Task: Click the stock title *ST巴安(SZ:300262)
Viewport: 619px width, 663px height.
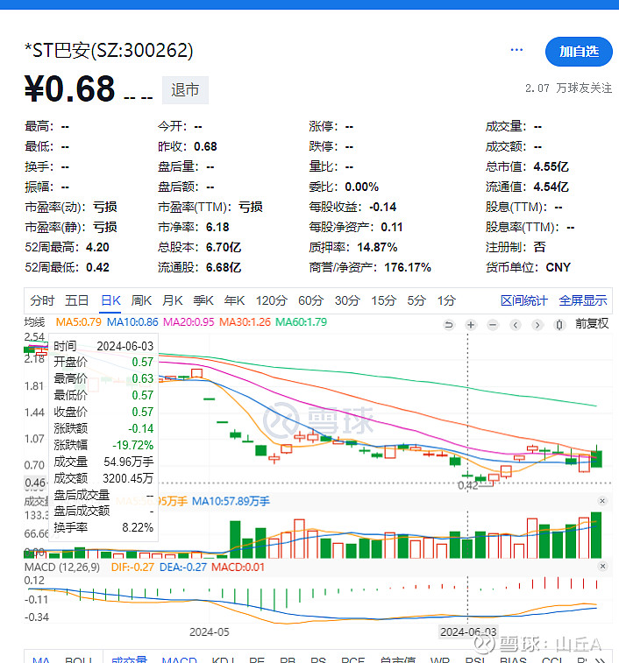Action: coord(109,50)
